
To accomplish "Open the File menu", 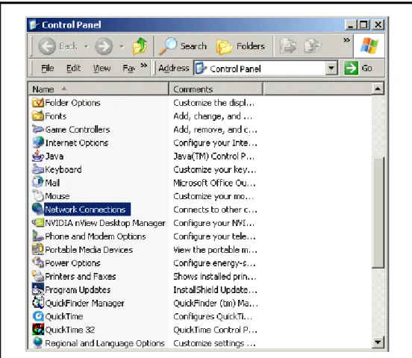I will [48, 69].
